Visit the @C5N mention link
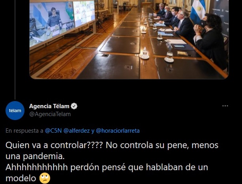The height and width of the screenshot is (184, 242). click(53, 131)
